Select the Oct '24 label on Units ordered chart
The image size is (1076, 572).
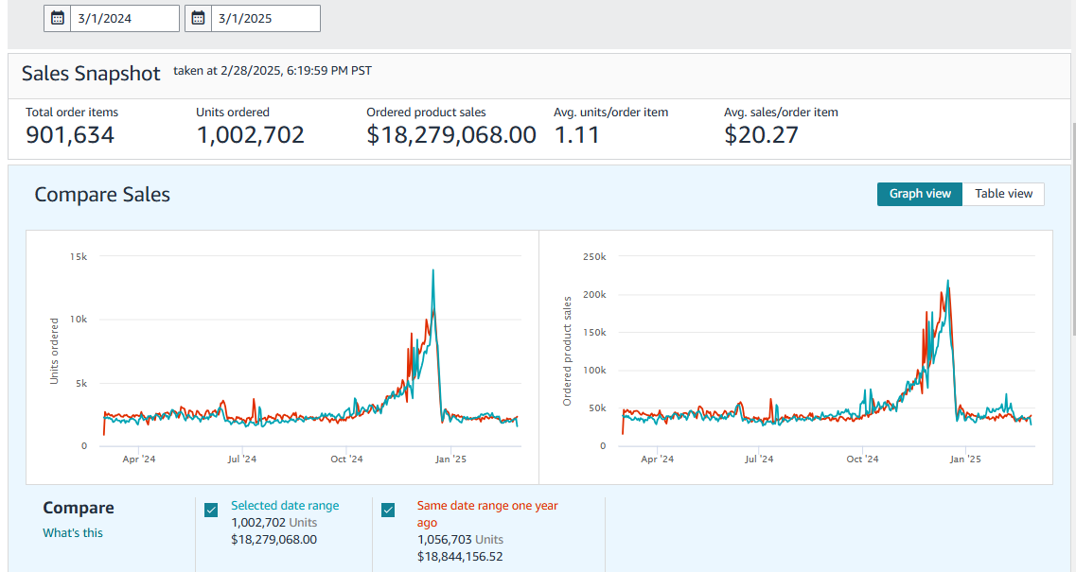(x=346, y=459)
